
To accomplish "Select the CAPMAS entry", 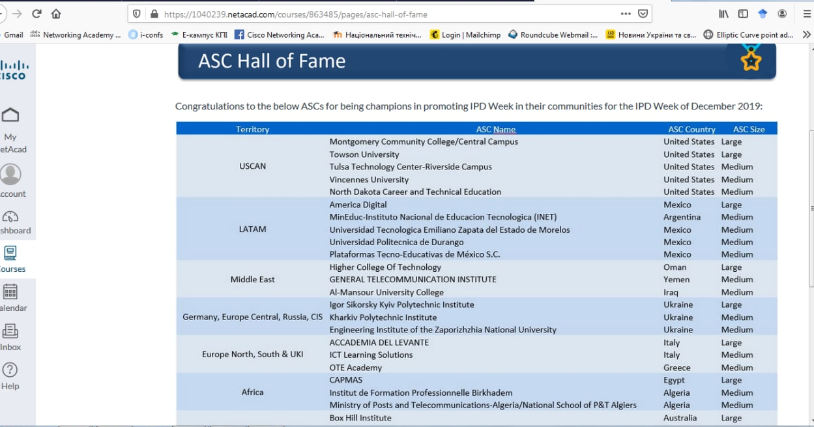I will pyautogui.click(x=345, y=380).
